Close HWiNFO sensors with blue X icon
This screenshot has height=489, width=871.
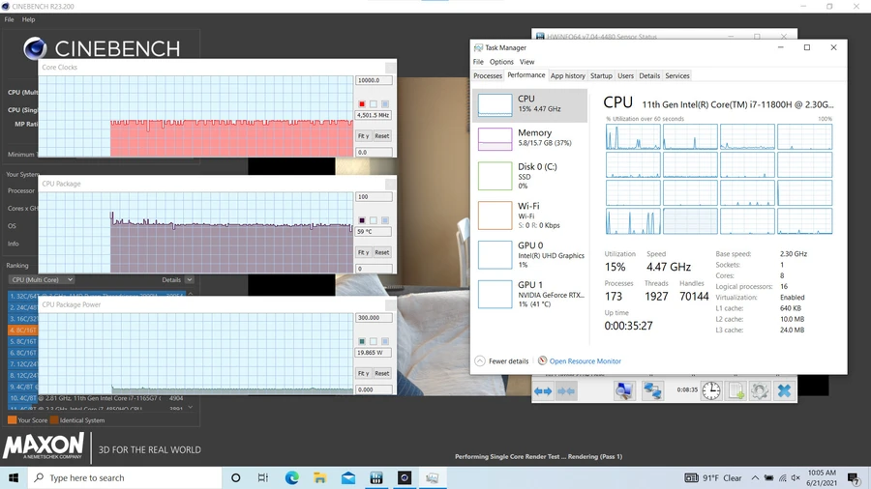click(784, 390)
